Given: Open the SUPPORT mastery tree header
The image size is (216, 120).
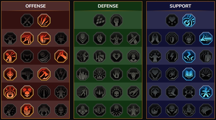Looking at the screenshot, I should [x=180, y=6].
